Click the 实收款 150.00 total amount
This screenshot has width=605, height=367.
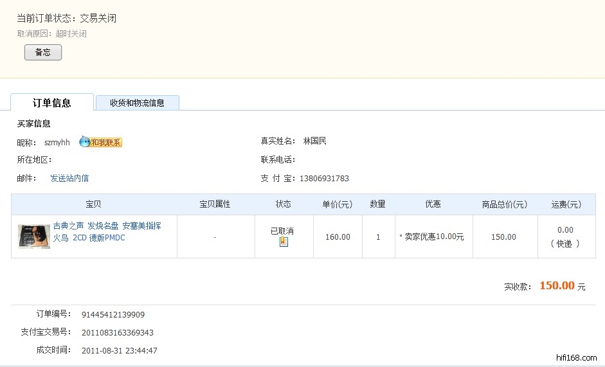click(x=556, y=286)
